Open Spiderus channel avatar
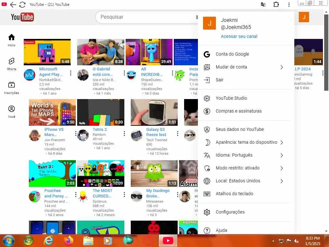Viewport: 329px width, 247px height. pos(83,197)
